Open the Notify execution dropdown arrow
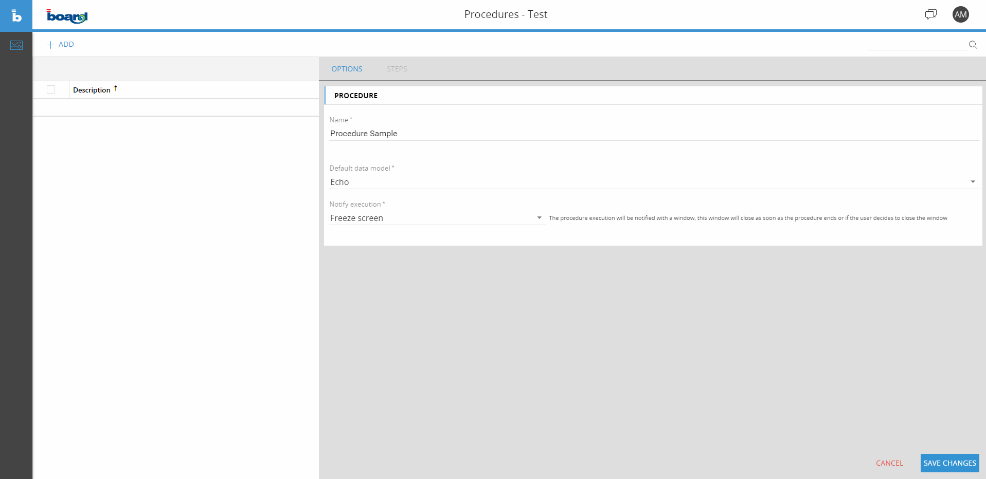Viewport: 986px width, 479px height. tap(539, 217)
